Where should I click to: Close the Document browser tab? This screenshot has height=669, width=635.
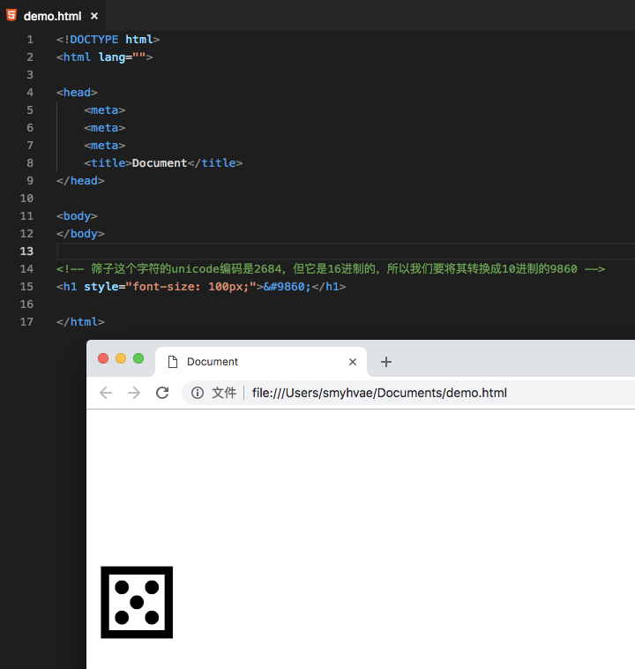353,362
